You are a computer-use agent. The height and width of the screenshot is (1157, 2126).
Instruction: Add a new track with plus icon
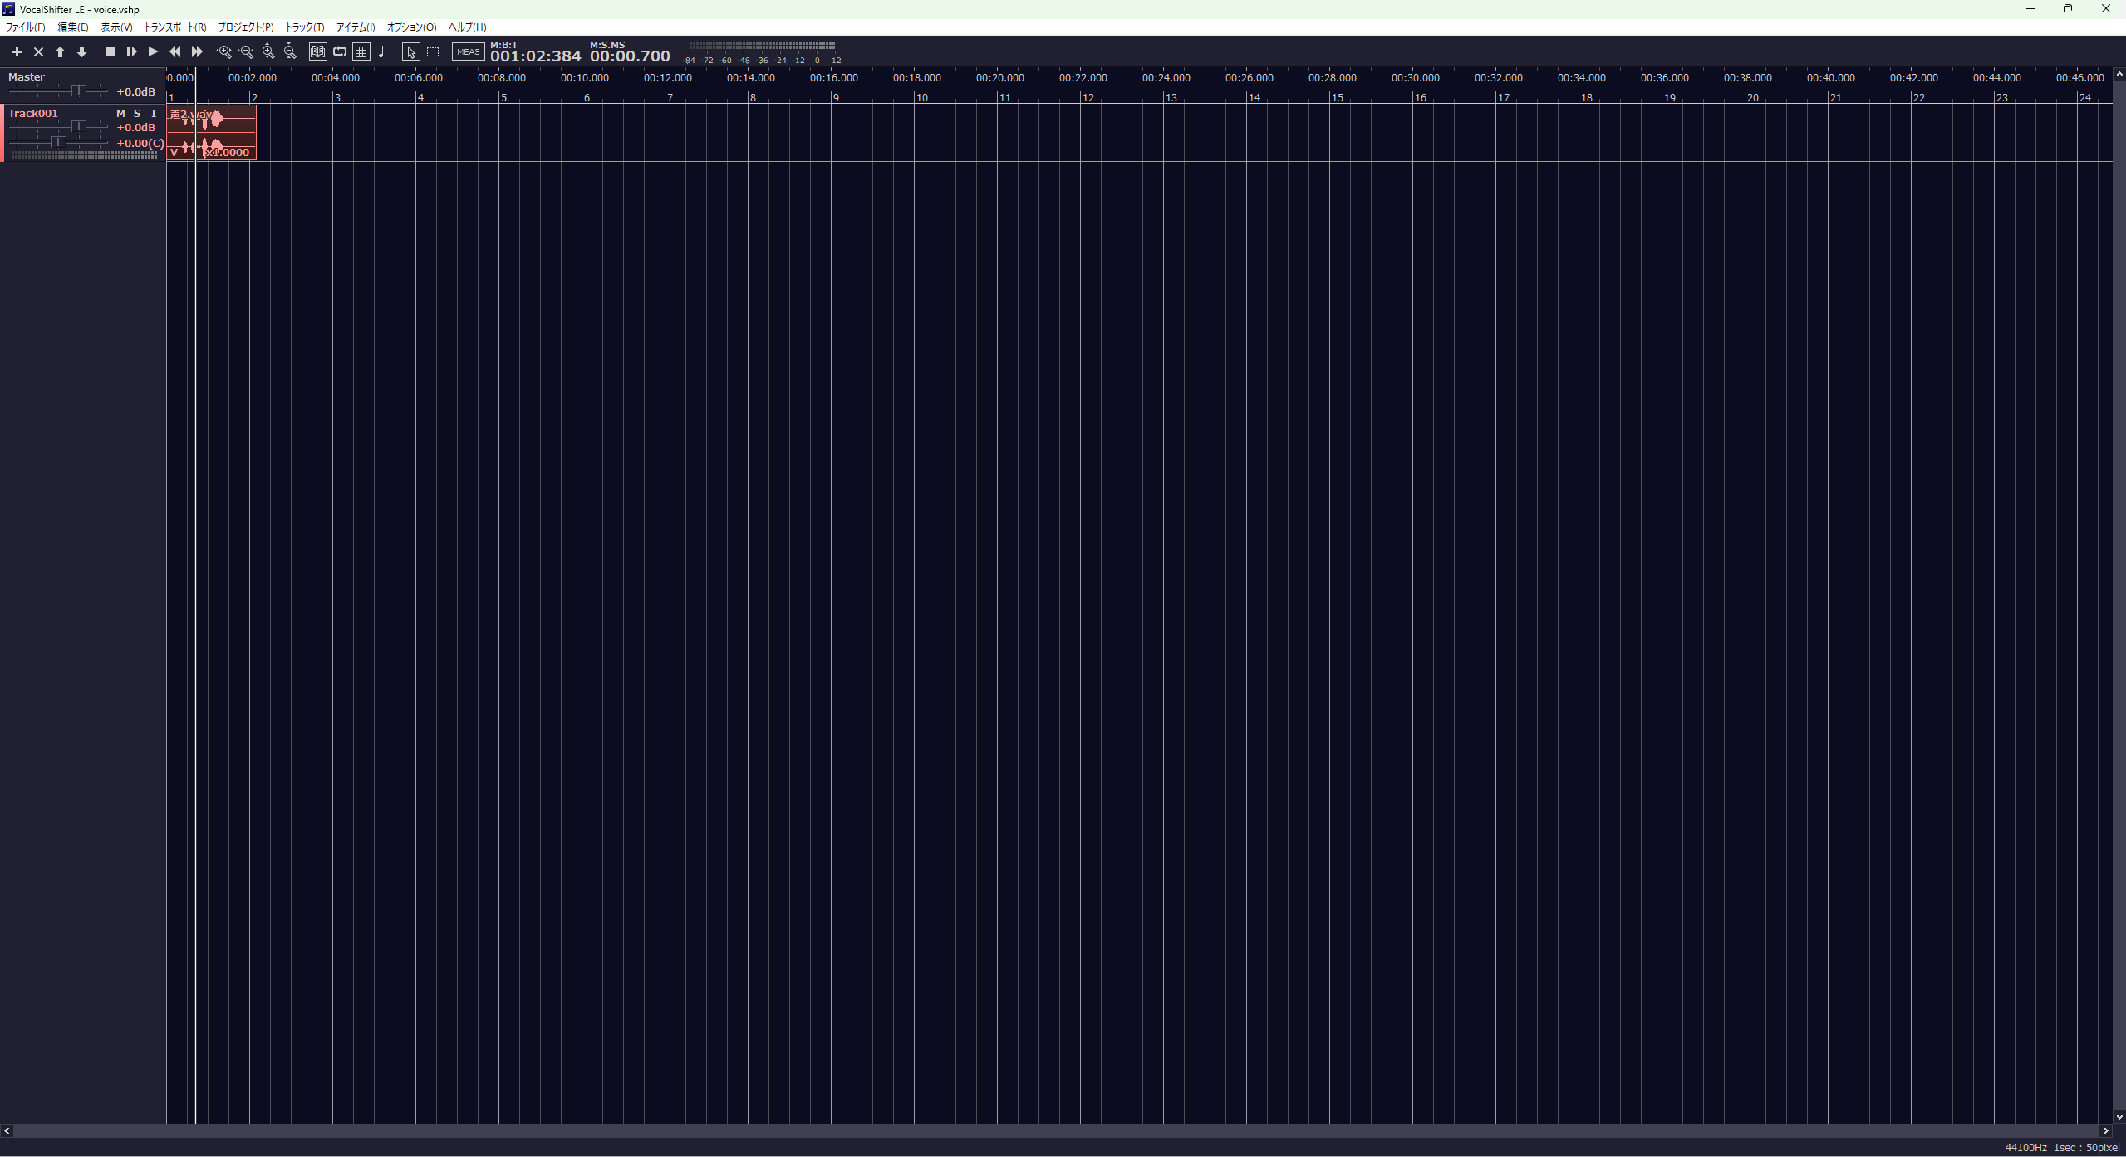pyautogui.click(x=17, y=52)
